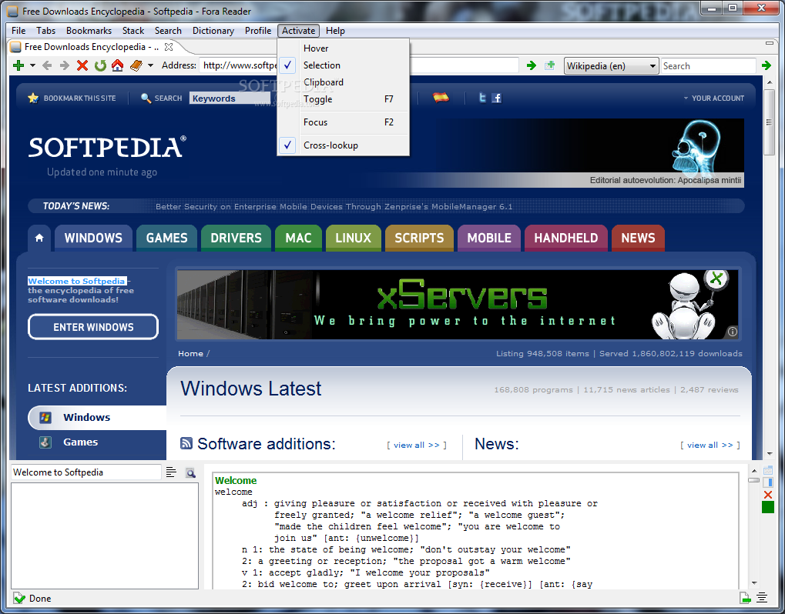Choose Focus F2 in the Activate menu
Viewport: 785px width, 614px height.
344,122
